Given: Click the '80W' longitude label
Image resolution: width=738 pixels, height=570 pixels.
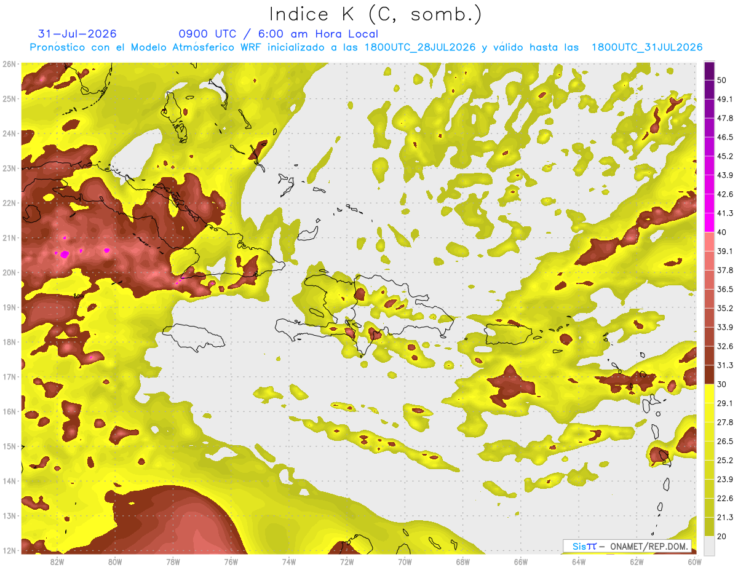Looking at the screenshot, I should coord(115,562).
